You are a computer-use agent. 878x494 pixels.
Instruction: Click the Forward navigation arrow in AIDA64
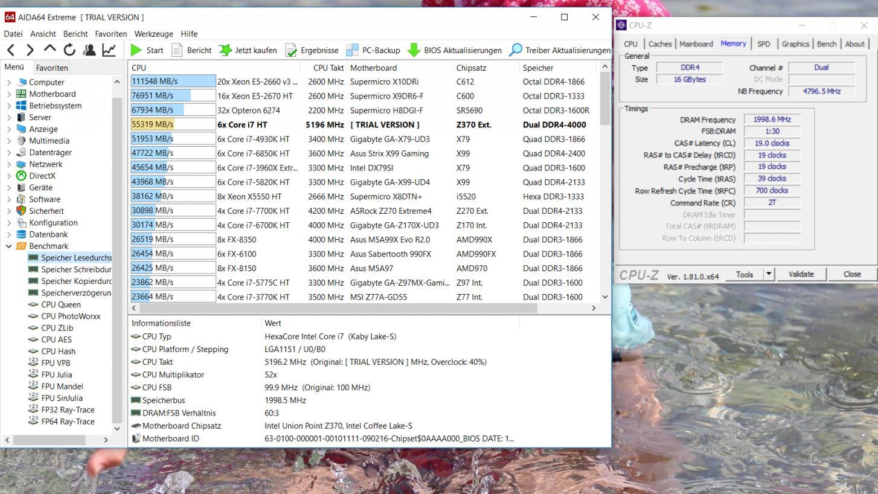pyautogui.click(x=30, y=50)
